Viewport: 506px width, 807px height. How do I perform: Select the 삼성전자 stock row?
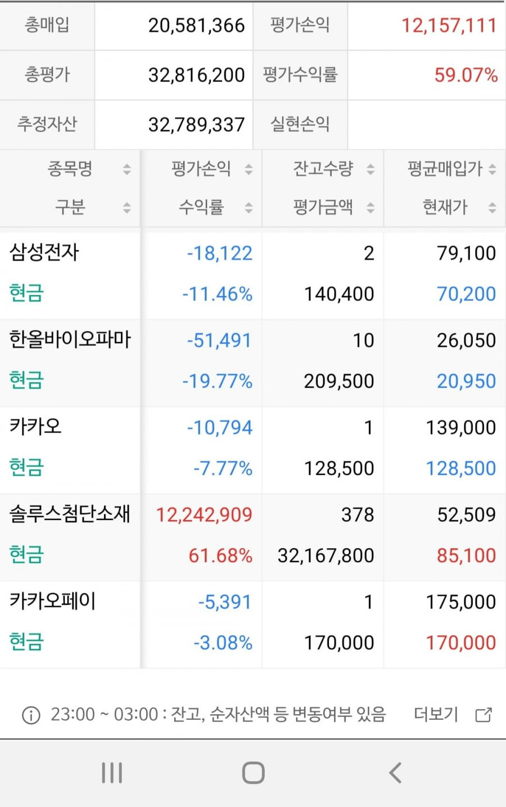[253, 274]
